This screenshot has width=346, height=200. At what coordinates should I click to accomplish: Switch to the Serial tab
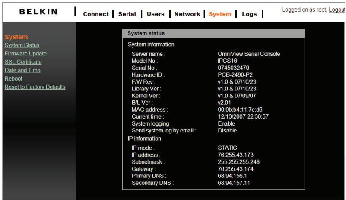(127, 14)
